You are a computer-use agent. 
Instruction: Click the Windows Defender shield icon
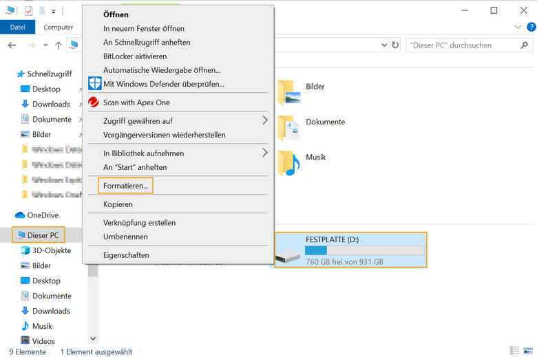click(x=95, y=84)
